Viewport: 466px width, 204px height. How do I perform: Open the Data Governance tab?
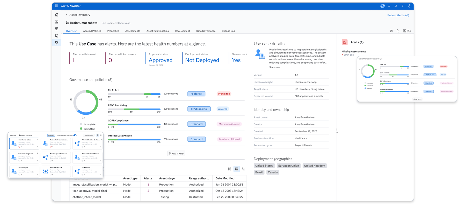206,31
